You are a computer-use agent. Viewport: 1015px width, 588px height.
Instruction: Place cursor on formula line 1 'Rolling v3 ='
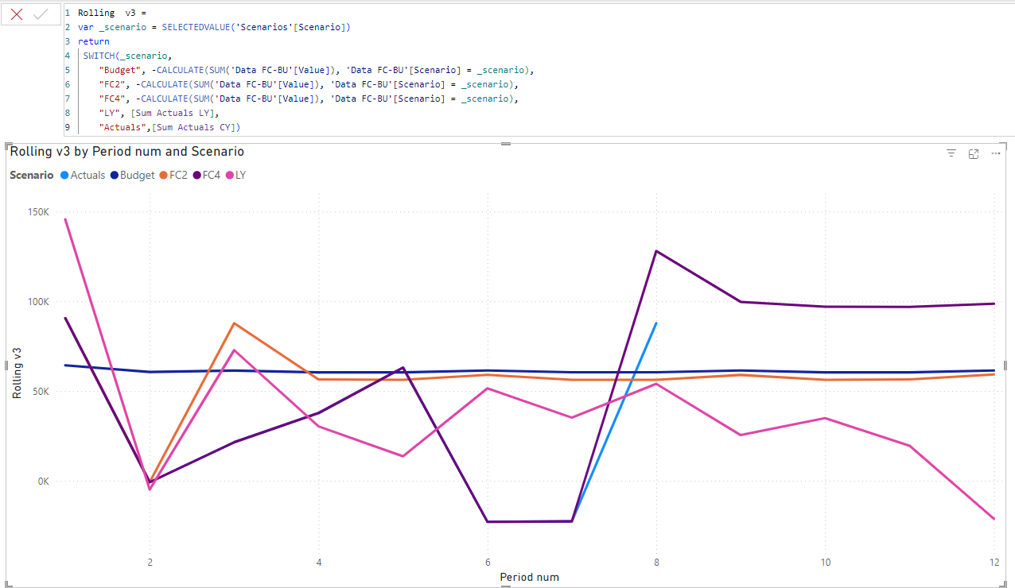pos(112,13)
